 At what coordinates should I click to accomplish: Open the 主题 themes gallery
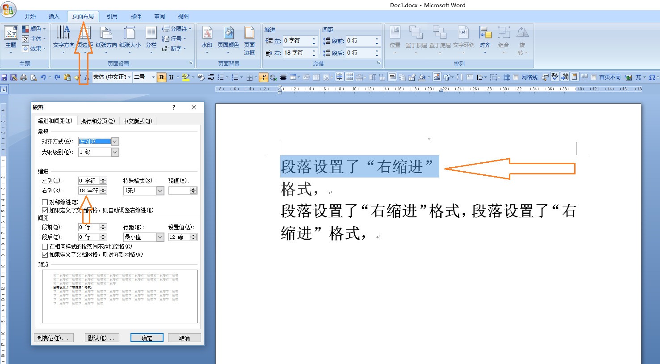(11, 40)
